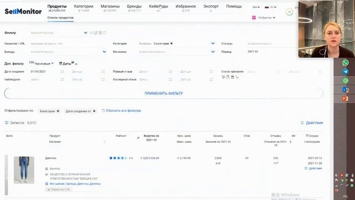Click right arrow next to Отзывы column

[x=291, y=142]
